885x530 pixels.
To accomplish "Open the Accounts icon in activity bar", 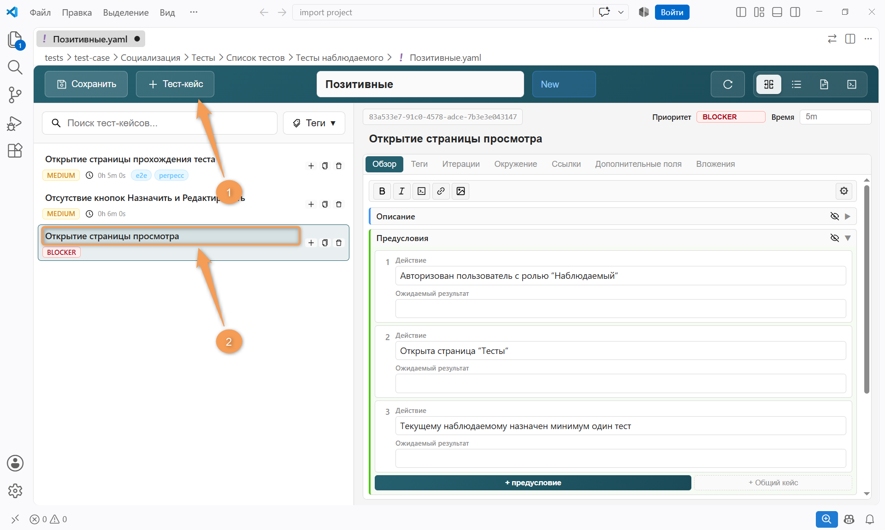I will [x=15, y=463].
